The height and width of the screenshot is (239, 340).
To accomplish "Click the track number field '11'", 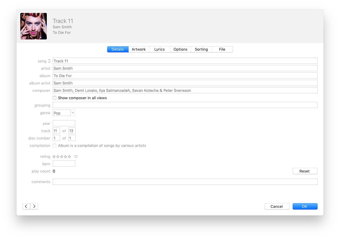I will click(x=56, y=131).
